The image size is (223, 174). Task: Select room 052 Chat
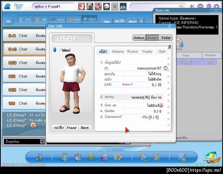point(25,90)
